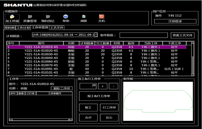Screen dimensions: 202x129
Task: Open the 工艺文件 tab
Action: 57,28
